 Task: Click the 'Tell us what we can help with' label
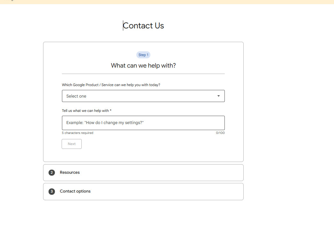(x=87, y=111)
